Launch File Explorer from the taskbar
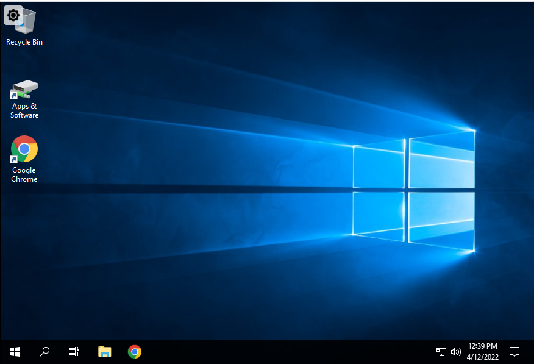Image resolution: width=534 pixels, height=364 pixels. point(105,352)
